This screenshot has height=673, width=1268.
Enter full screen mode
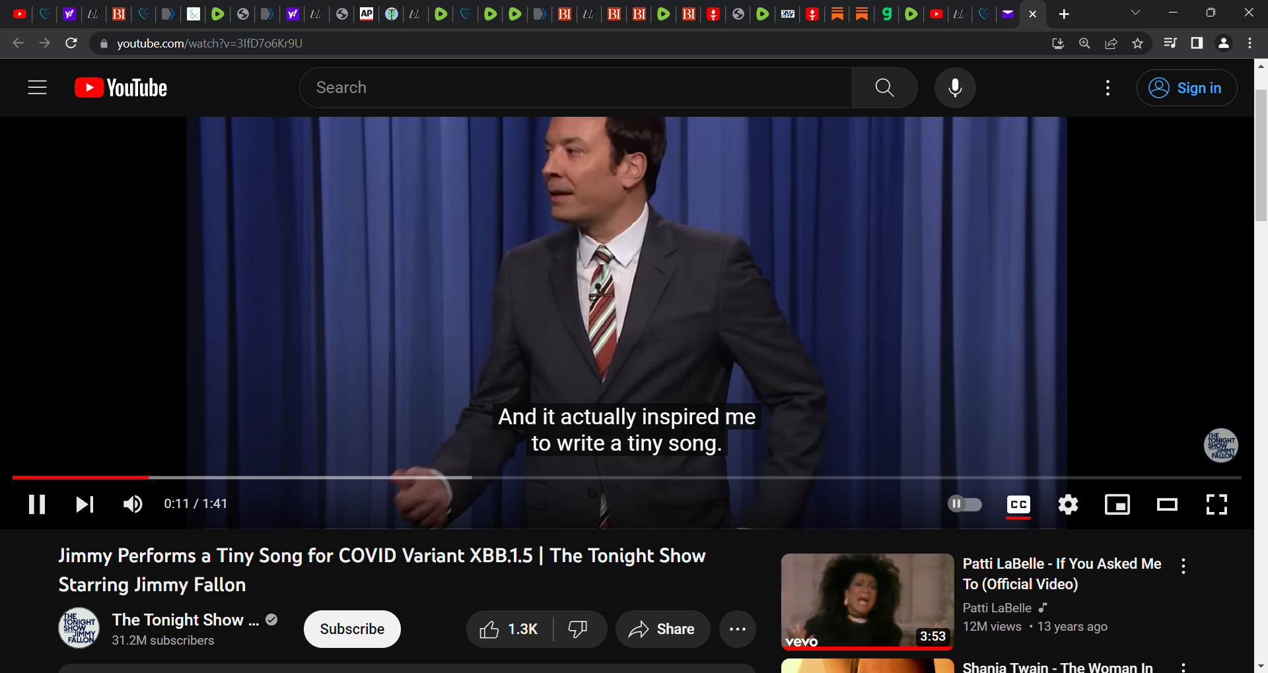tap(1216, 505)
